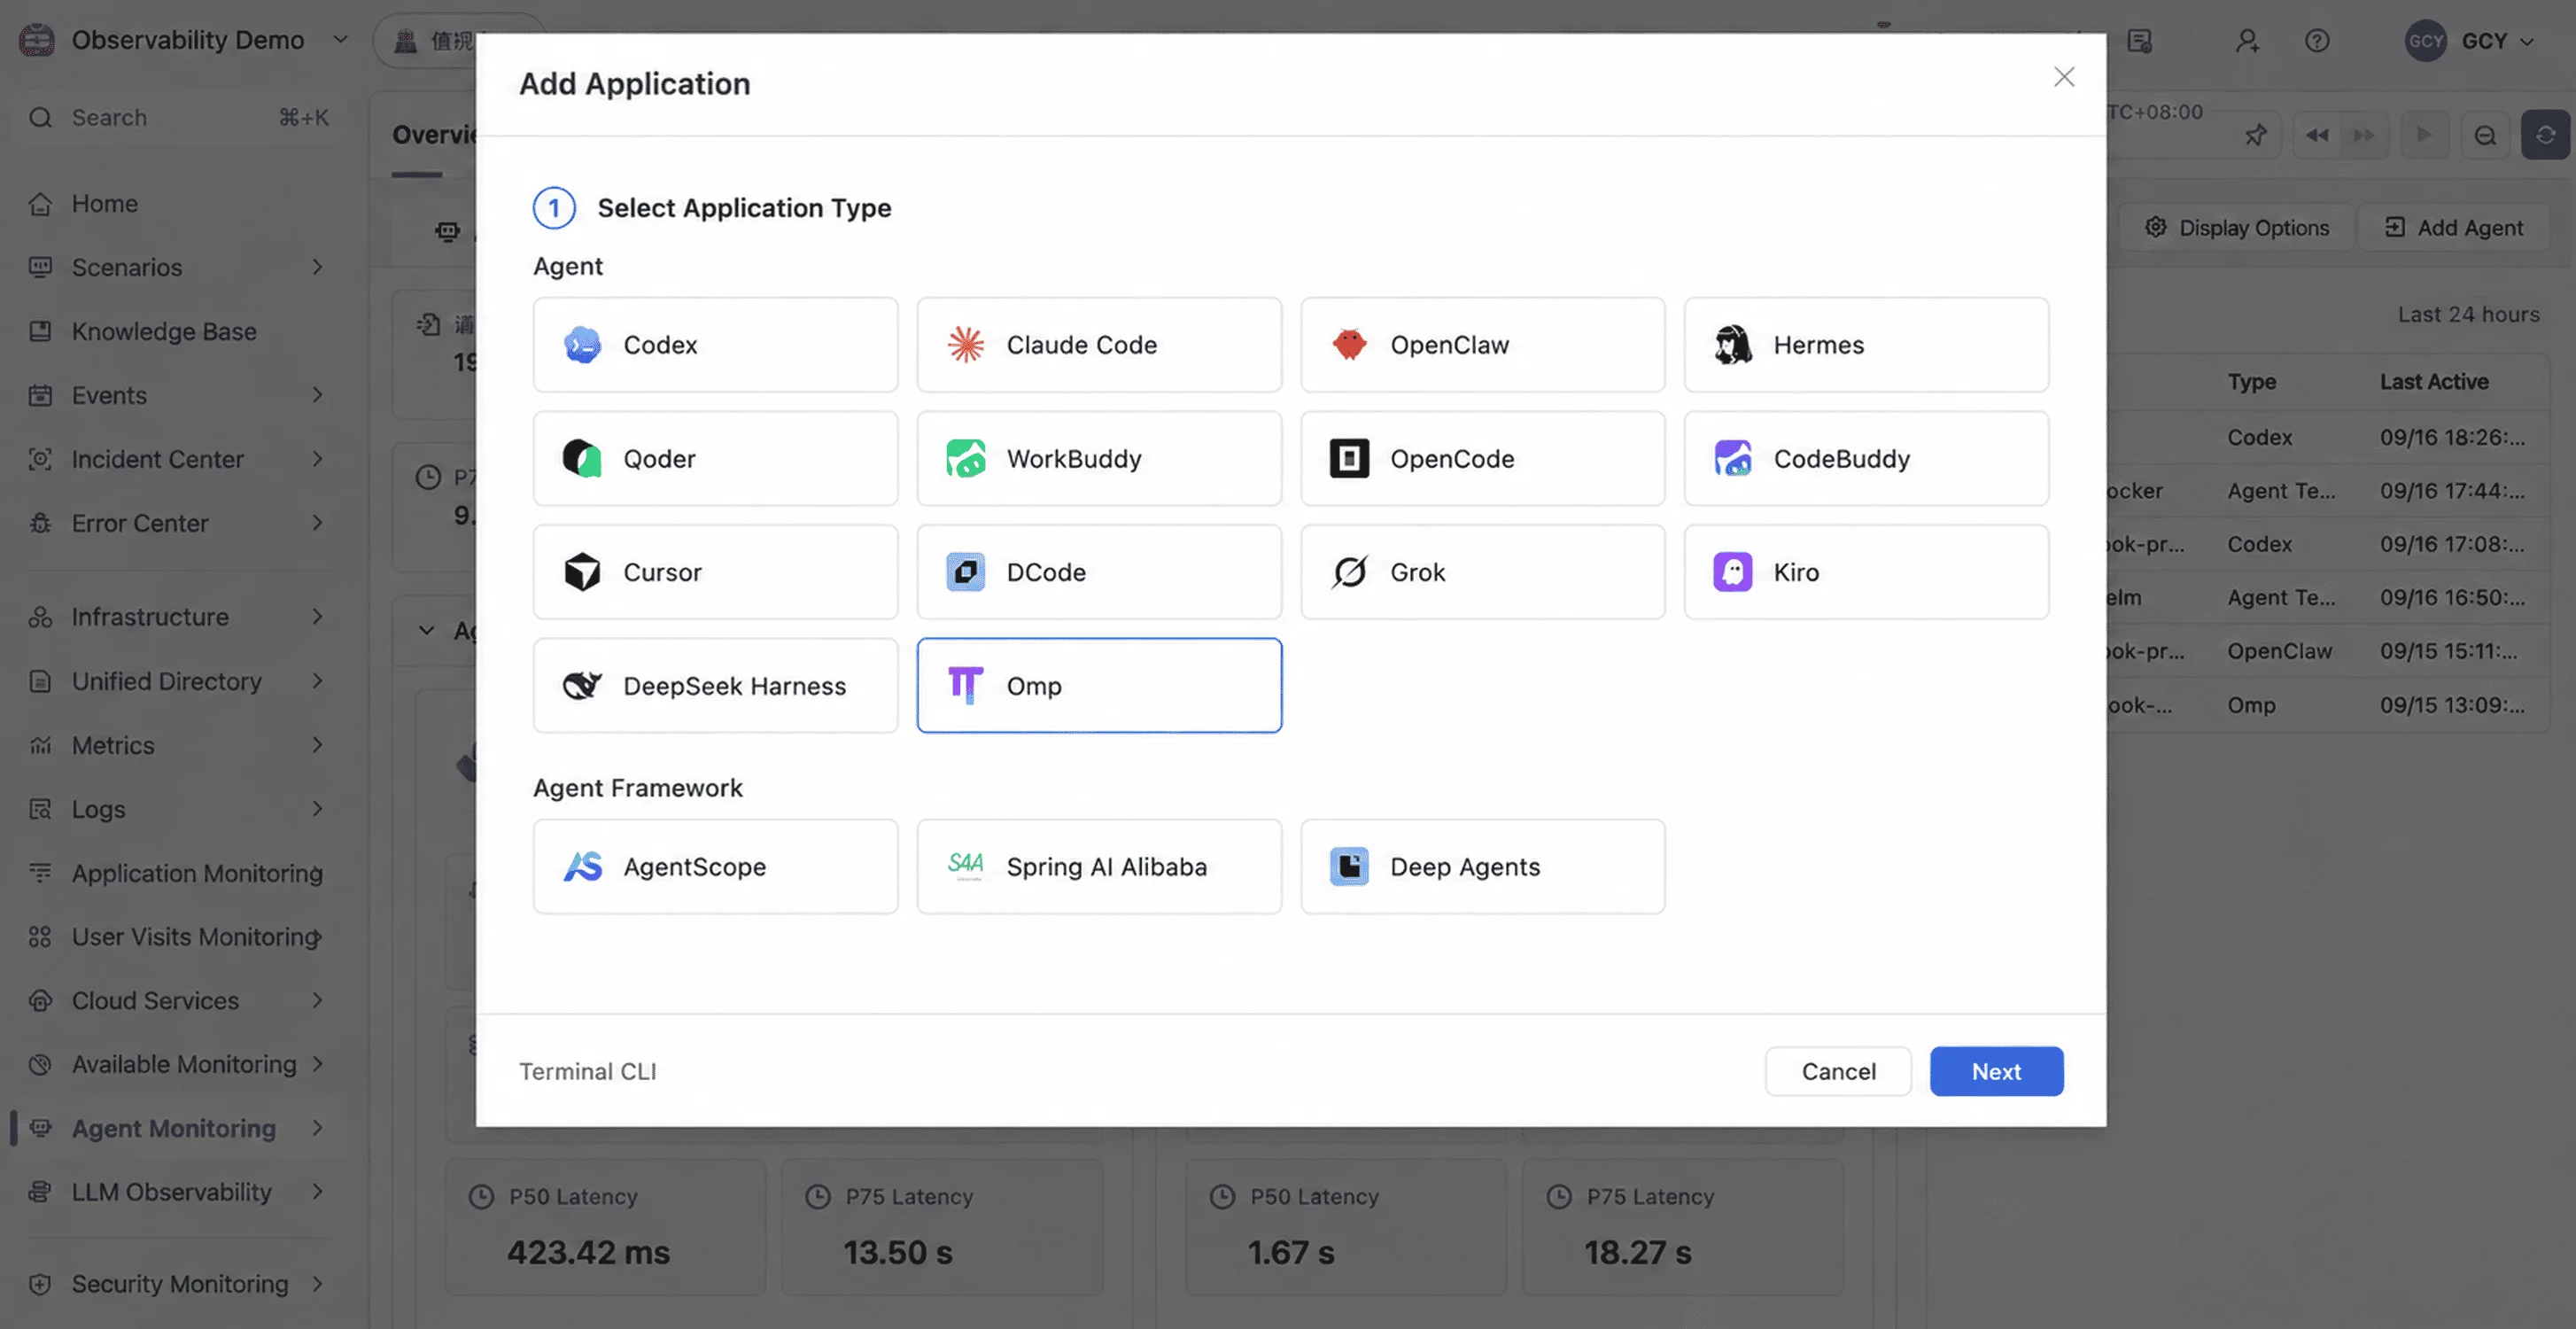Pick the Grok agent type

click(1483, 572)
